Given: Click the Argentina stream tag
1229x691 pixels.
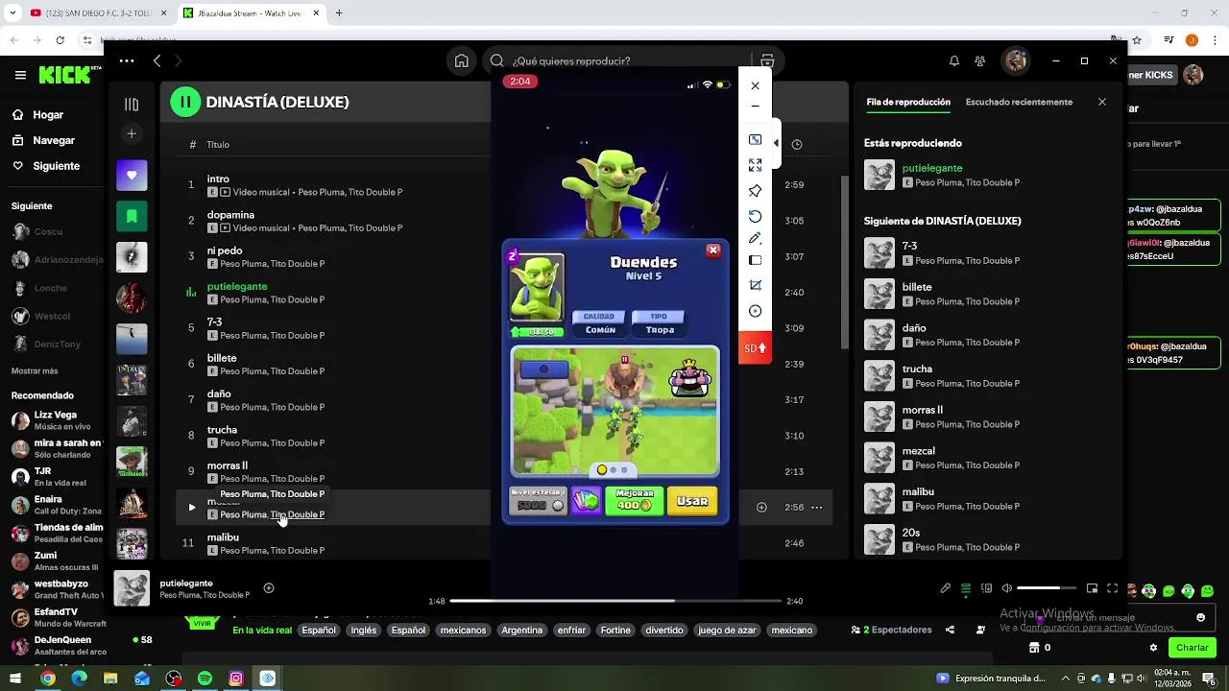Looking at the screenshot, I should click(x=522, y=631).
